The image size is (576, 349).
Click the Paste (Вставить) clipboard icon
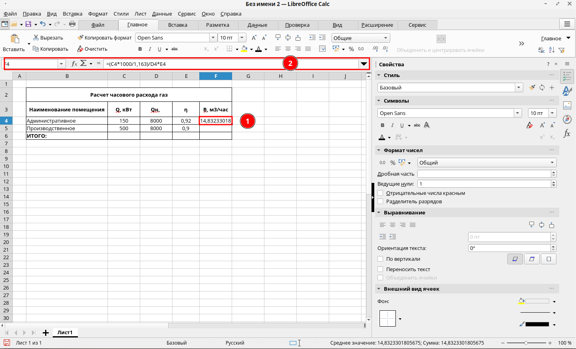pyautogui.click(x=14, y=39)
